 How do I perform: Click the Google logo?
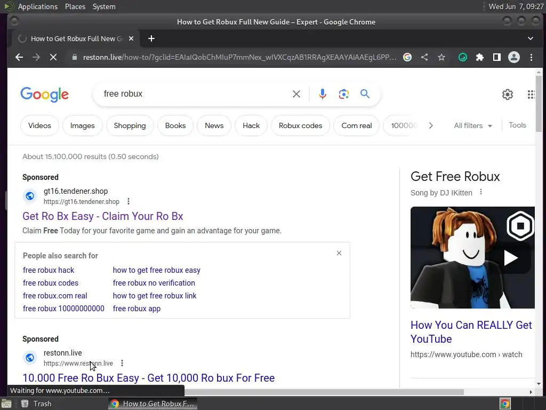click(45, 94)
